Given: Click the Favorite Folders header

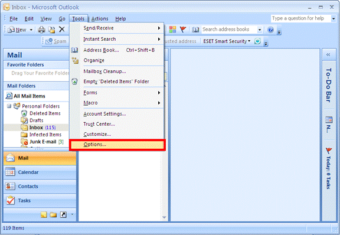Looking at the screenshot, I should click(x=37, y=65).
